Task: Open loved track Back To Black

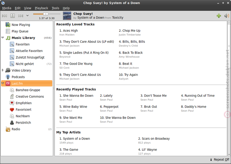Action: (x=131, y=53)
